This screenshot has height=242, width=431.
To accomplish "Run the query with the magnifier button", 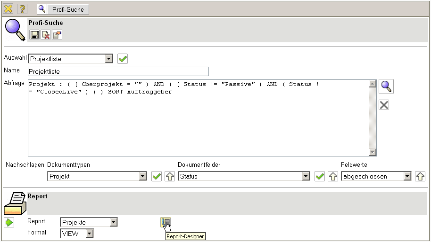I will tap(386, 86).
